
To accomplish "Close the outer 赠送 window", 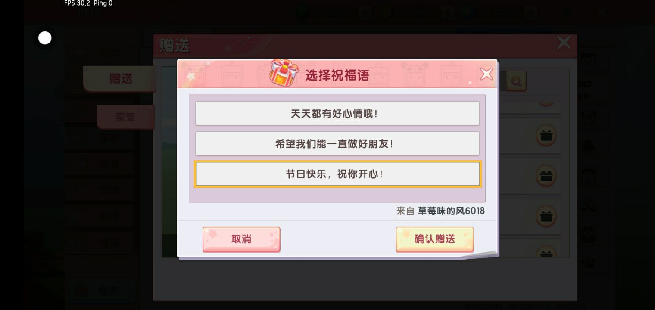I will pos(564,43).
